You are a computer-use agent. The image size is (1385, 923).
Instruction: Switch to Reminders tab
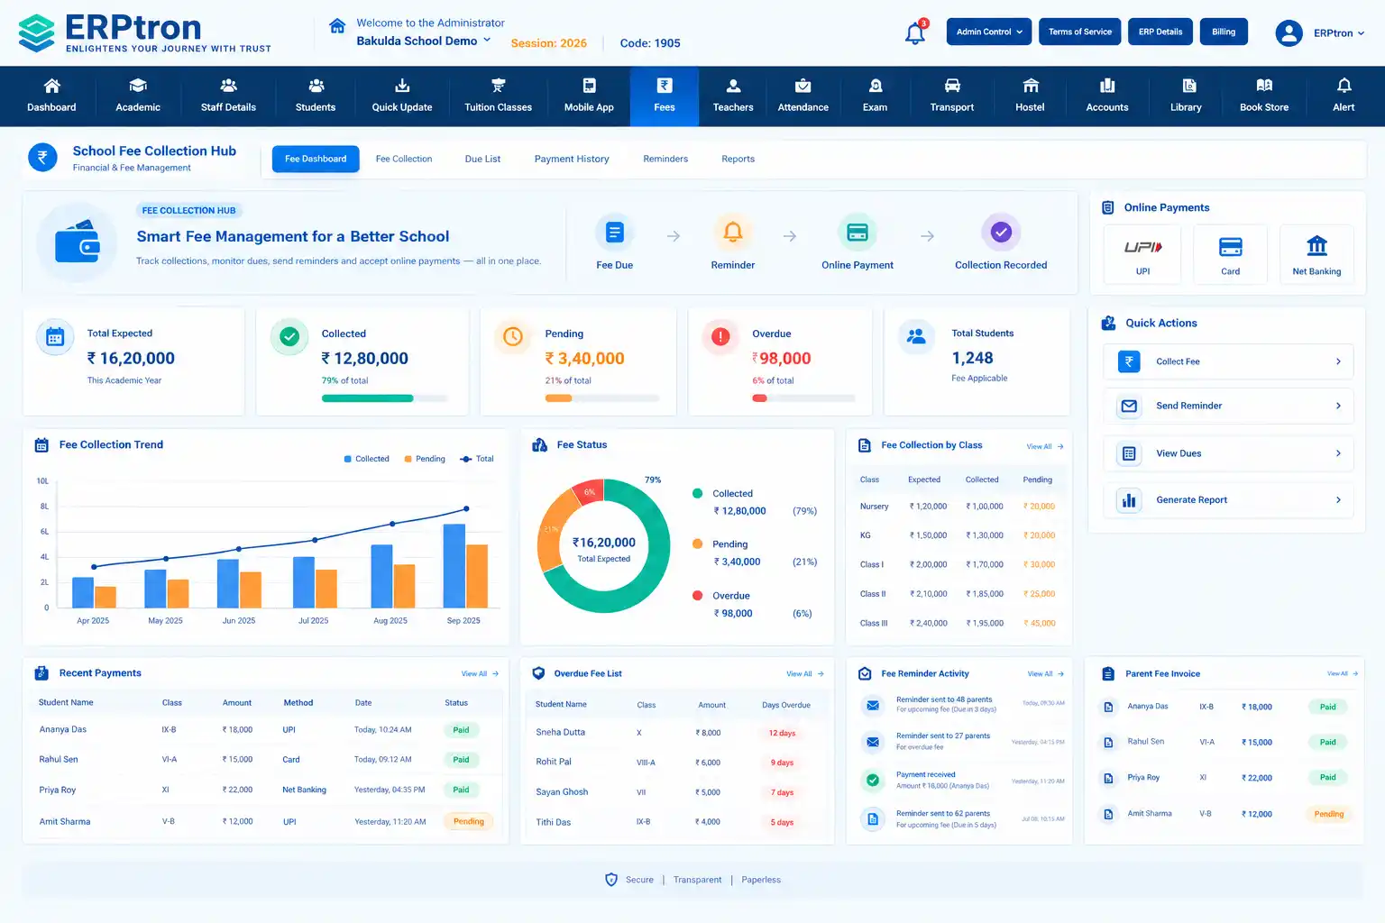pyautogui.click(x=665, y=159)
